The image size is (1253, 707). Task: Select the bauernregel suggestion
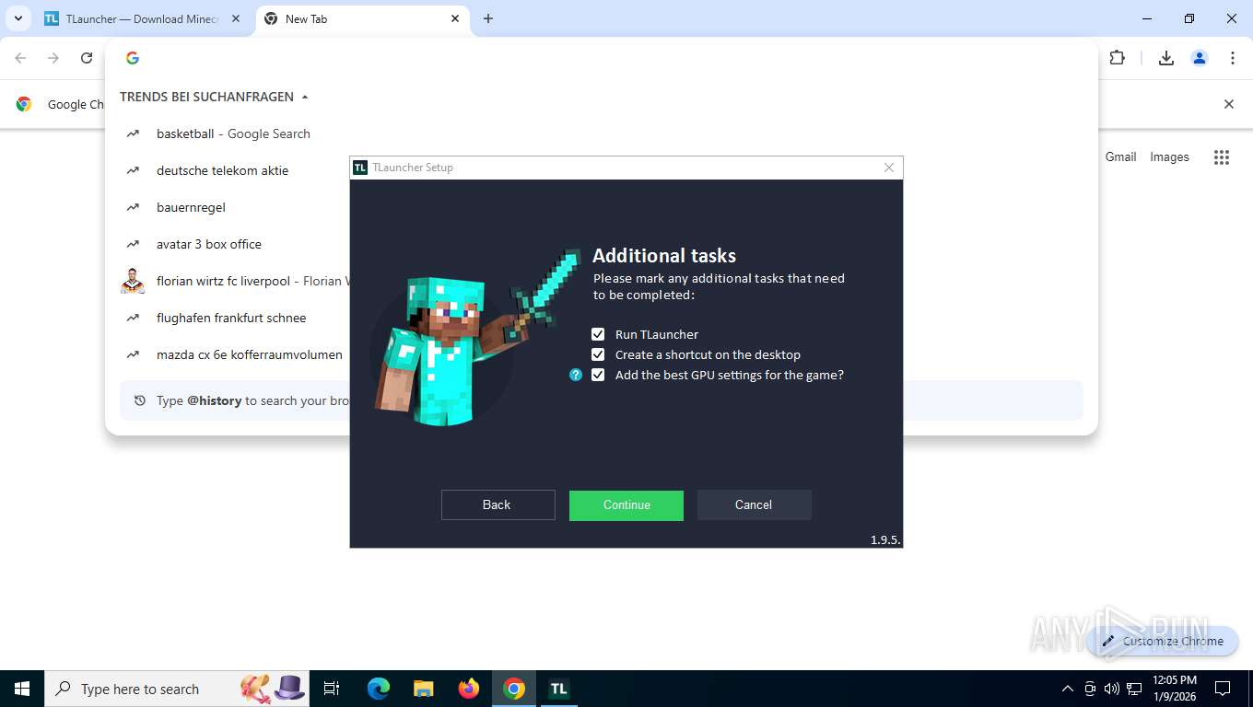pyautogui.click(x=191, y=207)
